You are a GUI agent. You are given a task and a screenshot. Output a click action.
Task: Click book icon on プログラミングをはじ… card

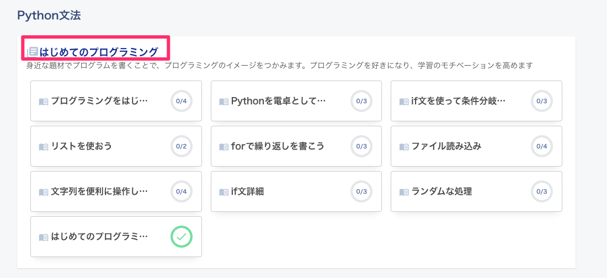point(44,102)
